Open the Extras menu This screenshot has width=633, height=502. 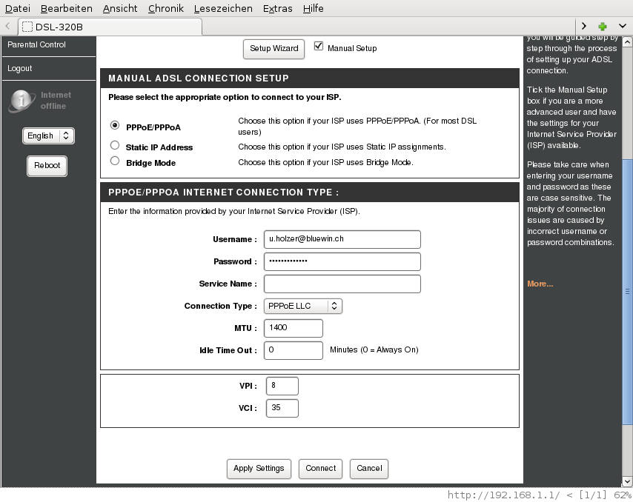click(278, 8)
